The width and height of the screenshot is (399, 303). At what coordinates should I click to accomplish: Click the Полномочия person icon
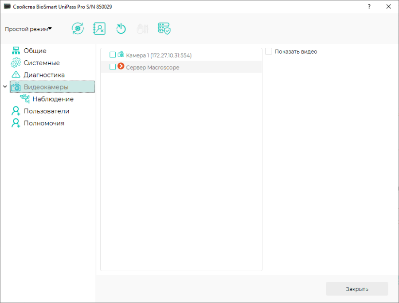coord(16,123)
